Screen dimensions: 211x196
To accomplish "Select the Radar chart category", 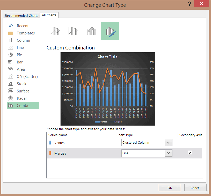I will (x=22, y=98).
